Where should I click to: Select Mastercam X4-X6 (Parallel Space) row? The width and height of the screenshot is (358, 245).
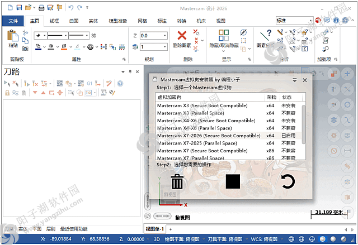coord(228,128)
